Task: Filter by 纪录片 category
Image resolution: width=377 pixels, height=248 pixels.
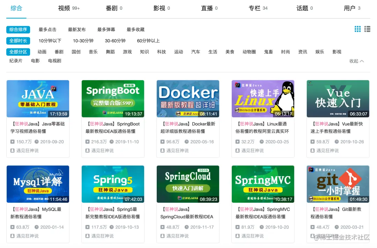Action: coord(16,61)
